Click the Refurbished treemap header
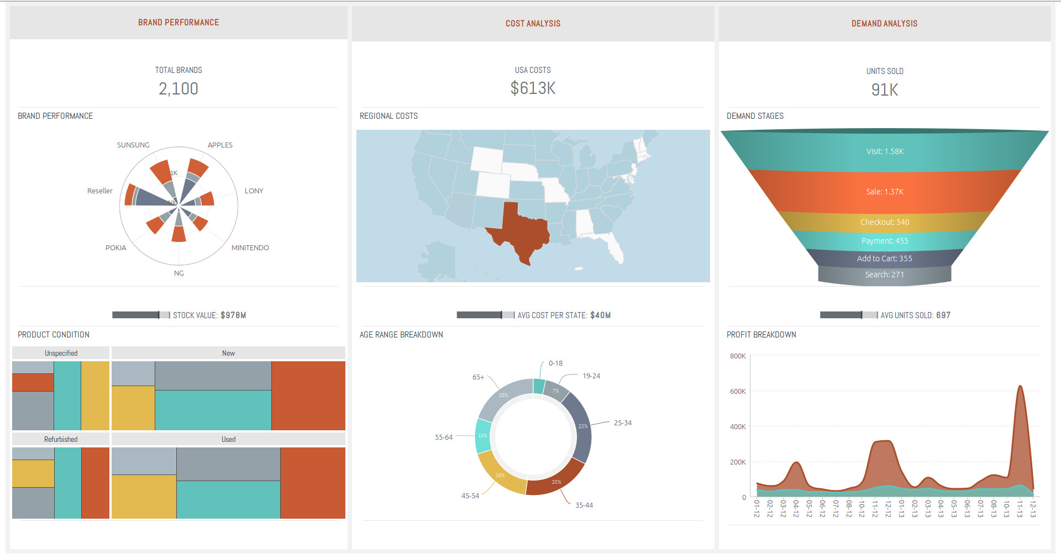 (x=61, y=439)
